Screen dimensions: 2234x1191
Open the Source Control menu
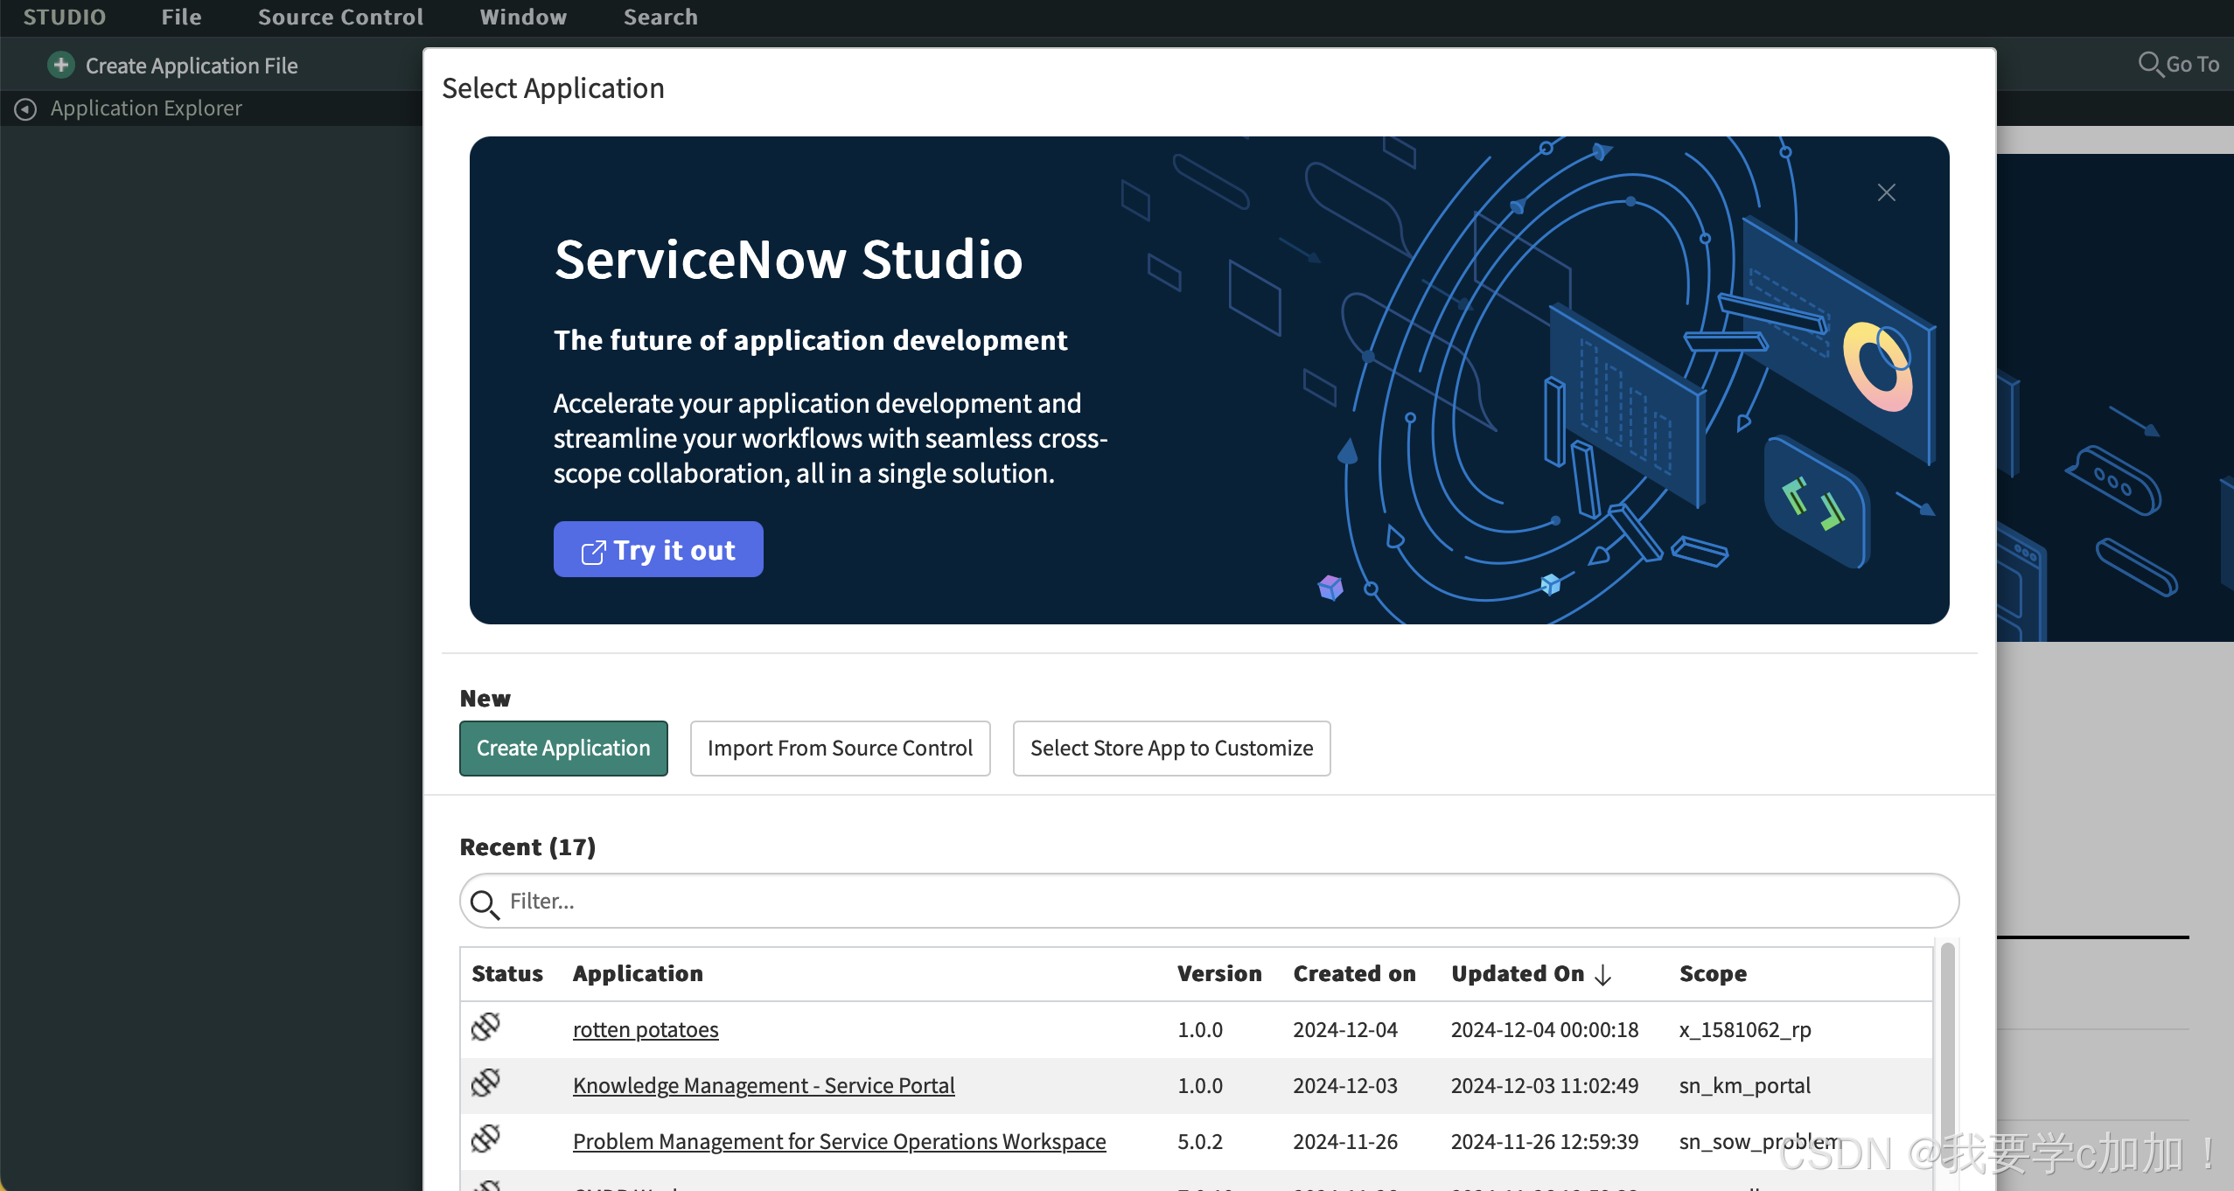click(340, 17)
